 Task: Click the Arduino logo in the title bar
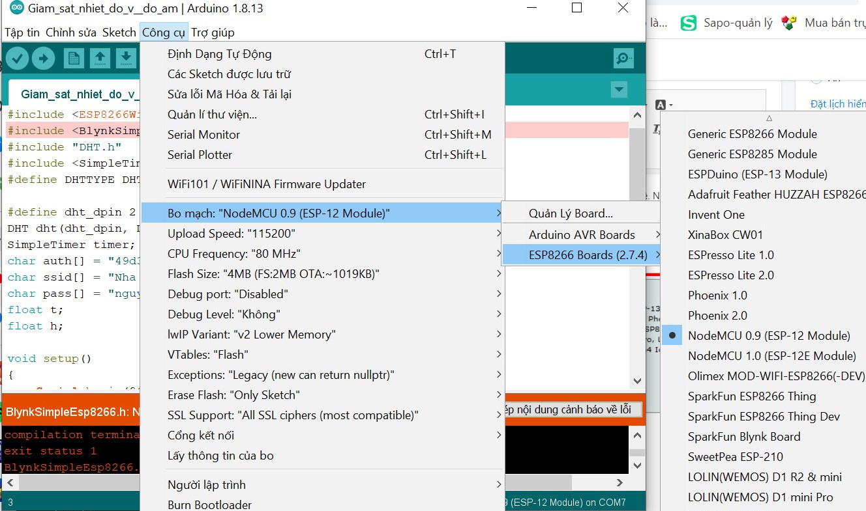pos(17,8)
